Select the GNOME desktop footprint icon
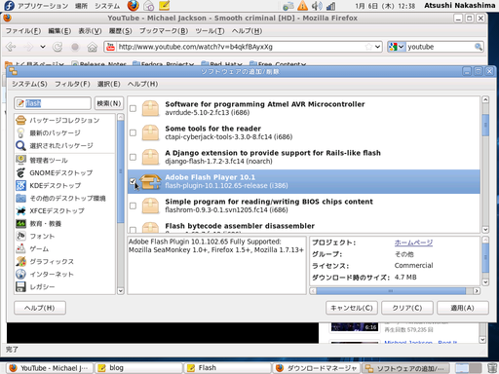Screen dimensions: 499x374 point(20,172)
